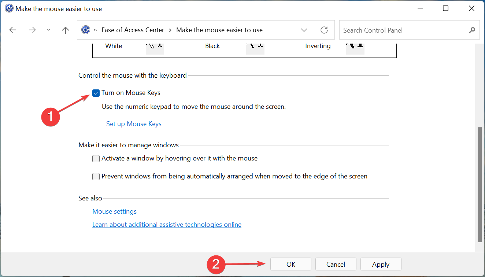The image size is (485, 277).
Task: Navigate back with the back arrow
Action: (12, 30)
